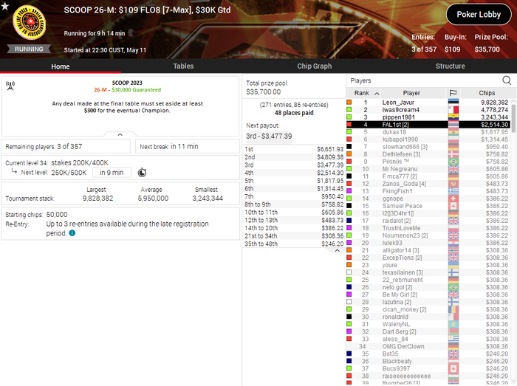Click the flag beside WaleriyNL

point(453,324)
